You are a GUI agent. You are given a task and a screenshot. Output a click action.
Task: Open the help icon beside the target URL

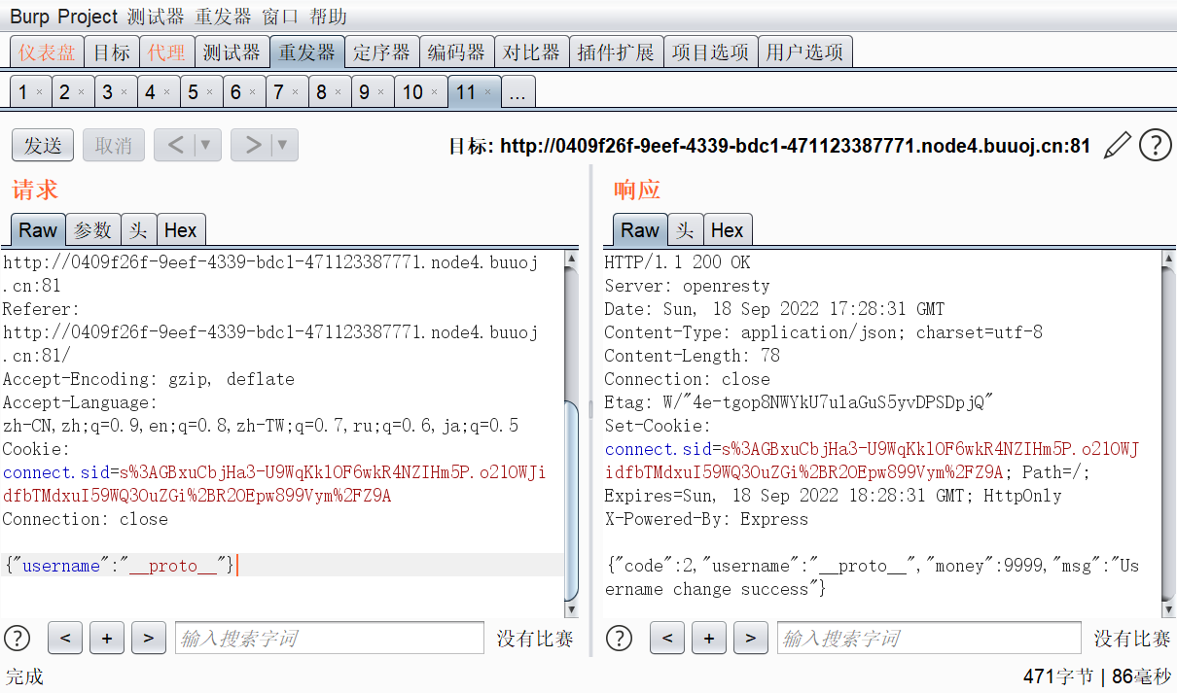1155,145
